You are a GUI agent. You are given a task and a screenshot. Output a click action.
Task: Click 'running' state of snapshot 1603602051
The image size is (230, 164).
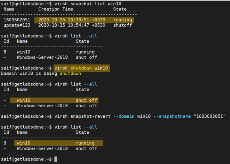coord(122,20)
